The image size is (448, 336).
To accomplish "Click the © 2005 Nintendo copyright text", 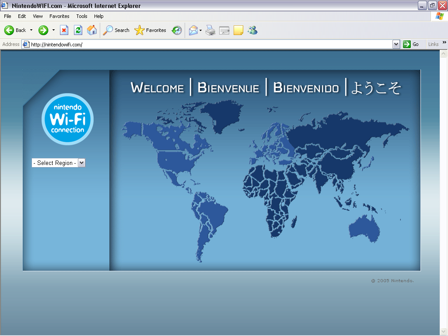I will tap(392, 280).
